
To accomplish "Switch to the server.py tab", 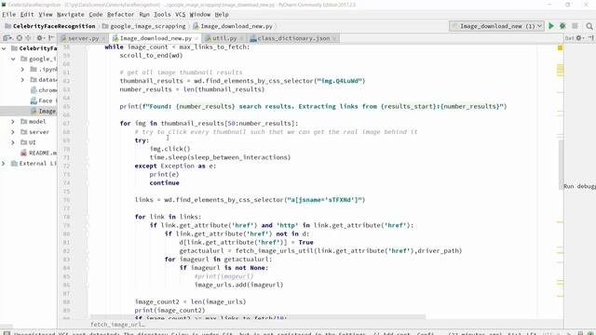I will pyautogui.click(x=83, y=38).
